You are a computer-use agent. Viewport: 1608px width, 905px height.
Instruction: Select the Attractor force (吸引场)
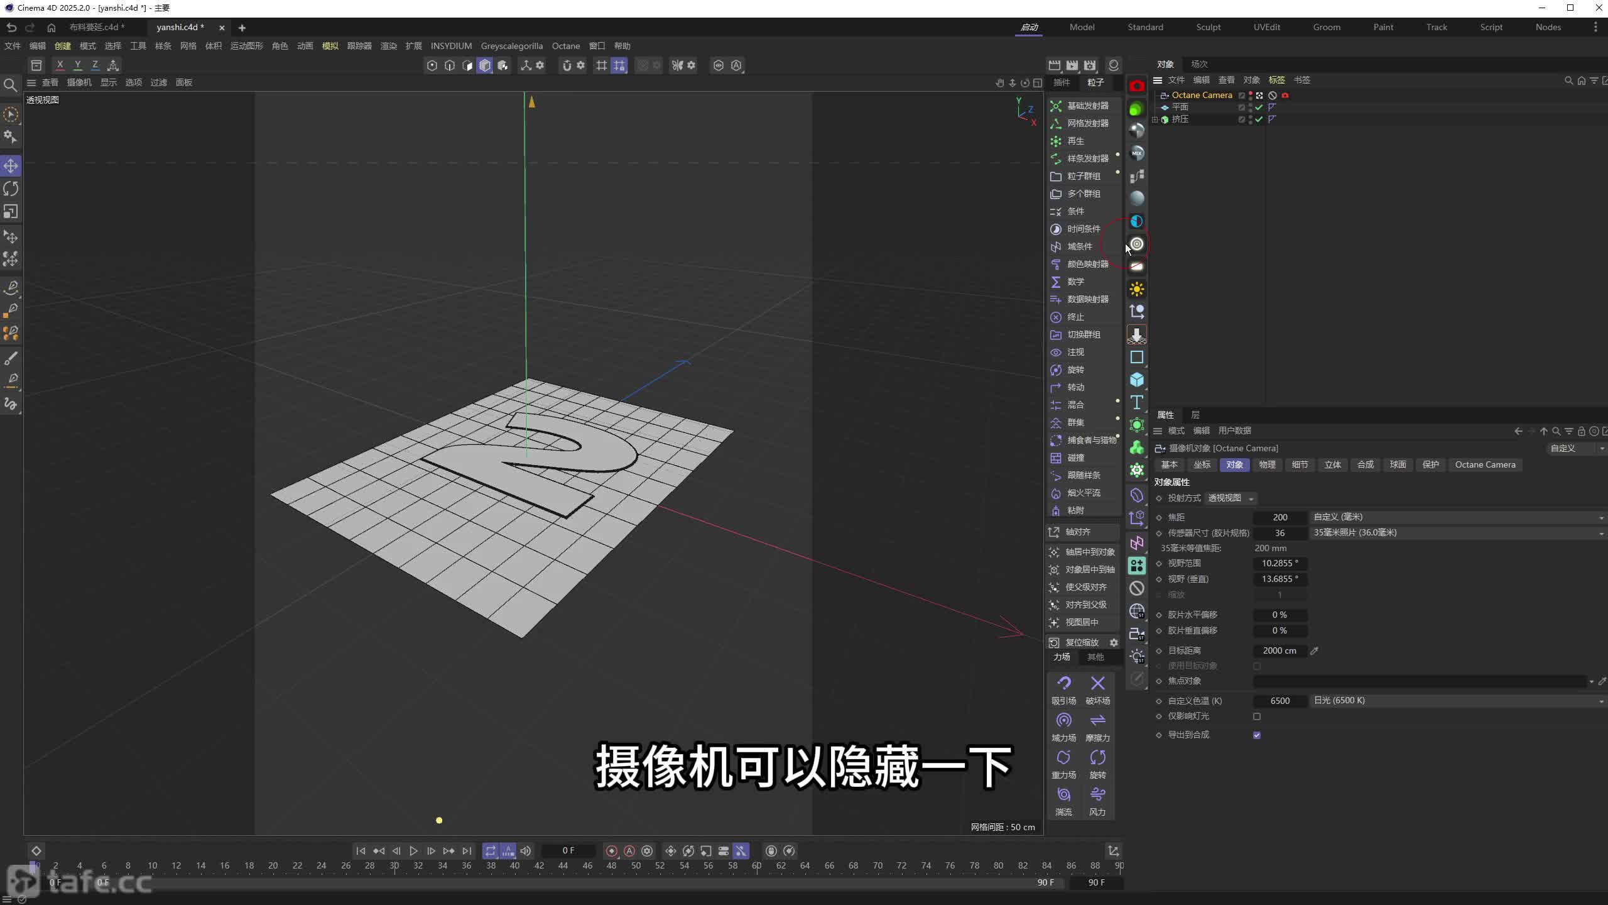(x=1063, y=689)
